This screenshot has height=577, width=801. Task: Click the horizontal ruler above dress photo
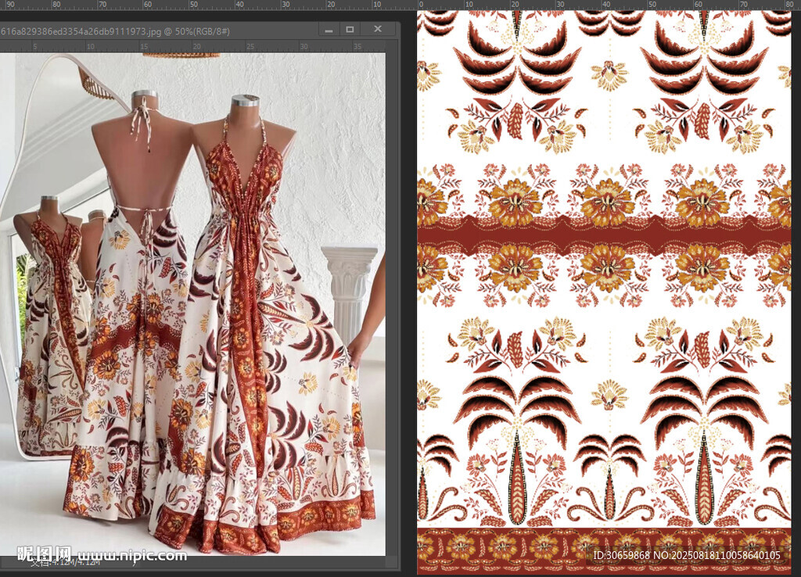pos(196,47)
